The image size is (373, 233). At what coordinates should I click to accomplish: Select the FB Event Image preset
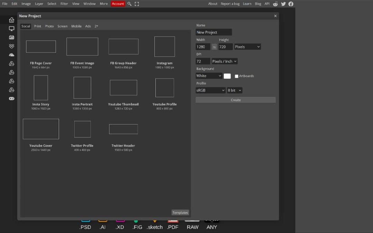pos(82,53)
